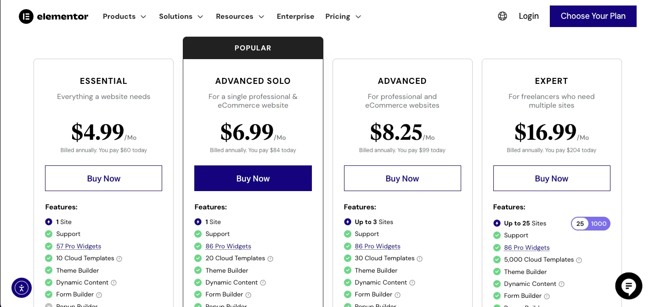The image size is (655, 307).
Task: Expand the Products dropdown menu
Action: coord(124,16)
